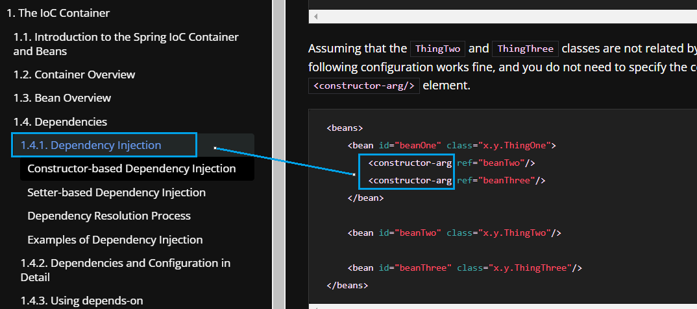Open 'Dependency Resolution Process' subsection
Screen dimensions: 697x309
[109, 216]
